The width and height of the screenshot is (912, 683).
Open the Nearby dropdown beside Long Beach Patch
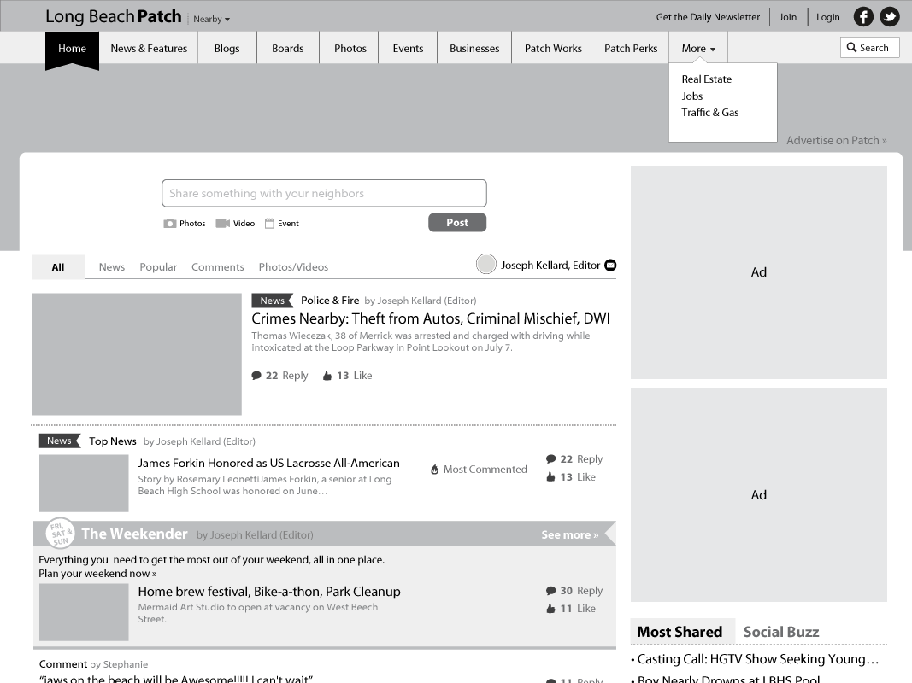(212, 19)
